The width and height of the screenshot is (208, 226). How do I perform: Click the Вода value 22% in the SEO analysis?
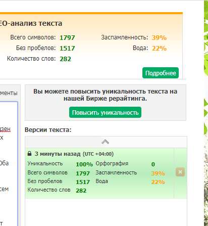point(159,49)
